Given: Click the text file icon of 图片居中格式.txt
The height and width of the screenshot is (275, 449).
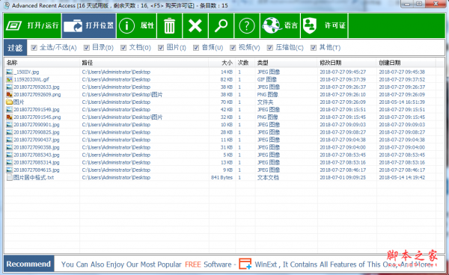Looking at the screenshot, I should click(x=10, y=178).
